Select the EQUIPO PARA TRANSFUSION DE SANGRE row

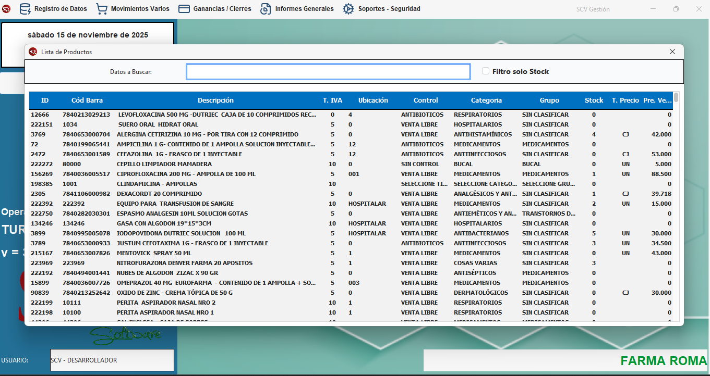pyautogui.click(x=351, y=204)
